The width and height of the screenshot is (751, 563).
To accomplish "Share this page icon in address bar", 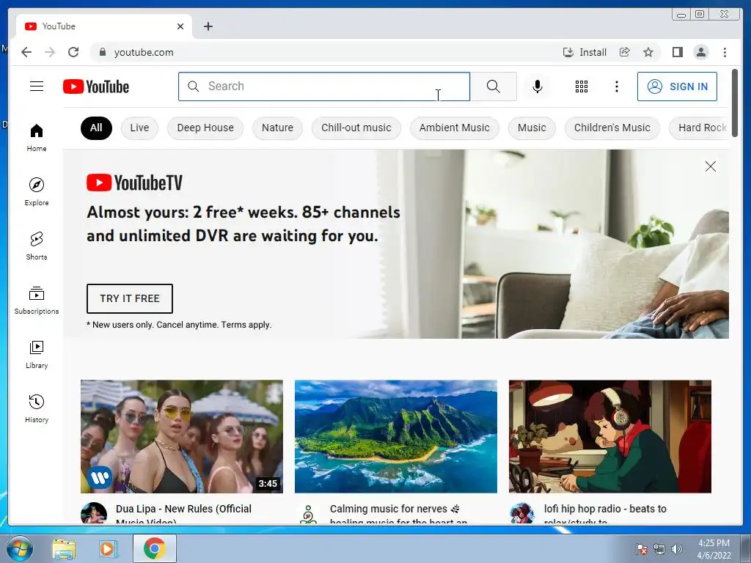I will tap(624, 52).
